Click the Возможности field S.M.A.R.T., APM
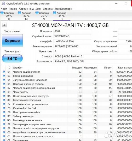132x141 pixels. 93,62
